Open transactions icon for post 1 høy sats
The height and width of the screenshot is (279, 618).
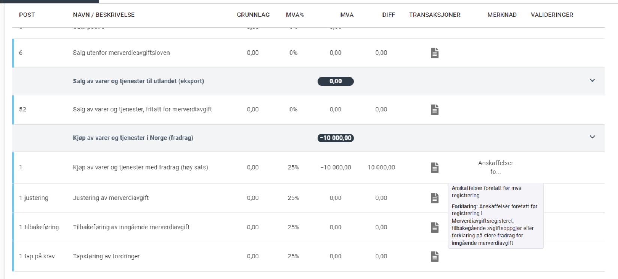pos(434,168)
